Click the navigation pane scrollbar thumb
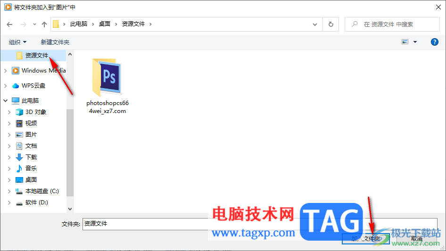The image size is (446, 251). tap(70, 153)
